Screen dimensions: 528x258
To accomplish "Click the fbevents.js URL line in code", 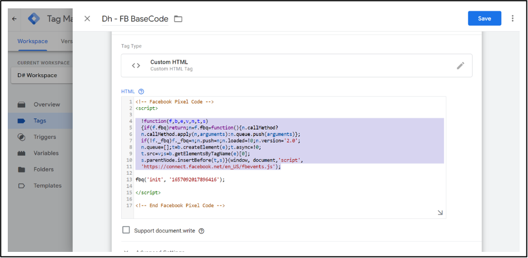I will click(x=211, y=166).
